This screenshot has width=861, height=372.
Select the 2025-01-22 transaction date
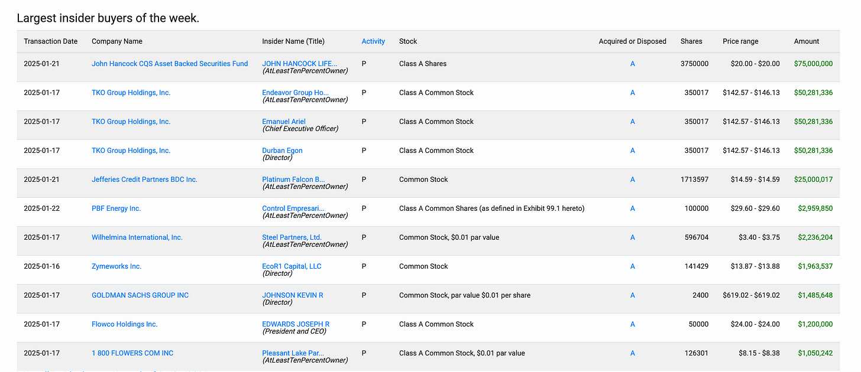pos(42,208)
